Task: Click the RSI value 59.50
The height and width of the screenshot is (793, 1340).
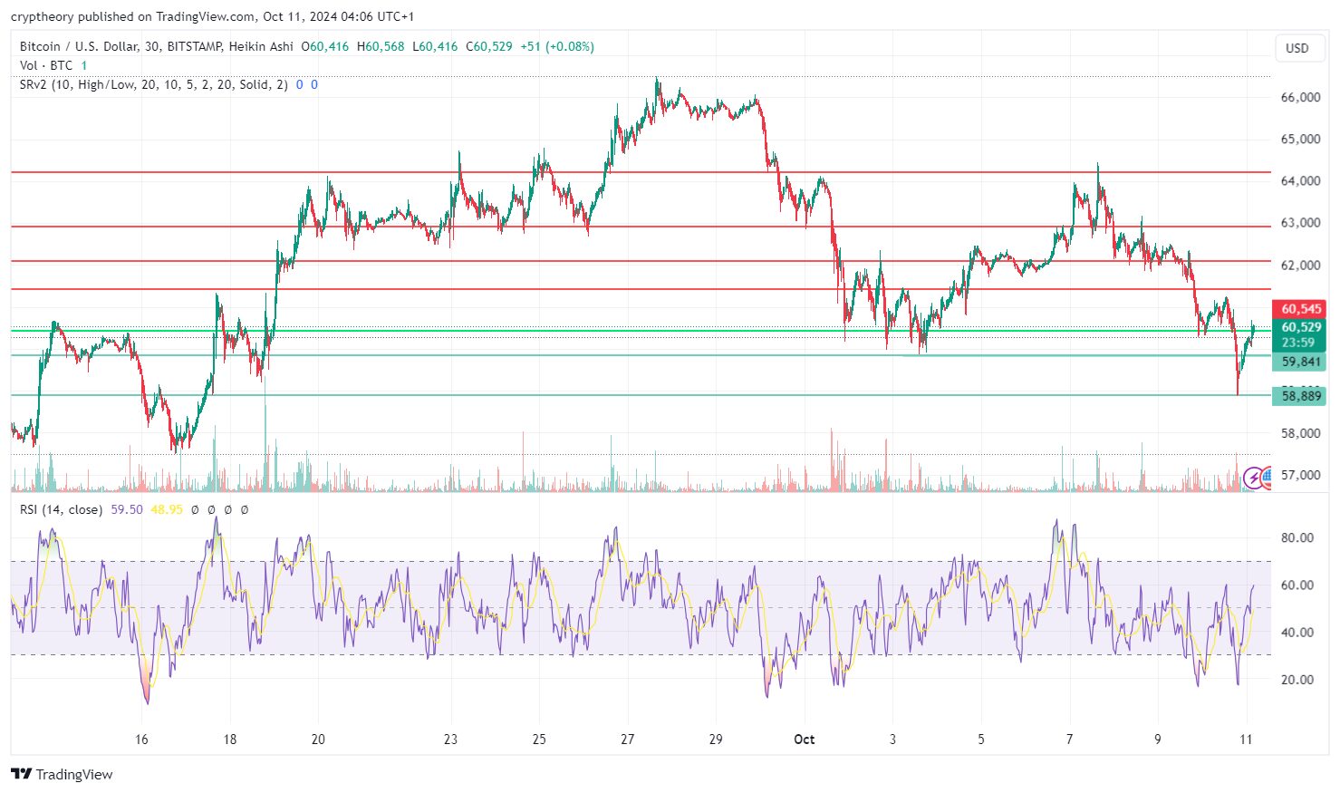Action: coord(127,509)
